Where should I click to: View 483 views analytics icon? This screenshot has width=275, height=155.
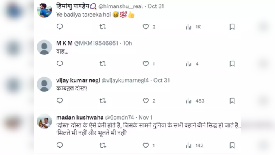tap(189, 101)
